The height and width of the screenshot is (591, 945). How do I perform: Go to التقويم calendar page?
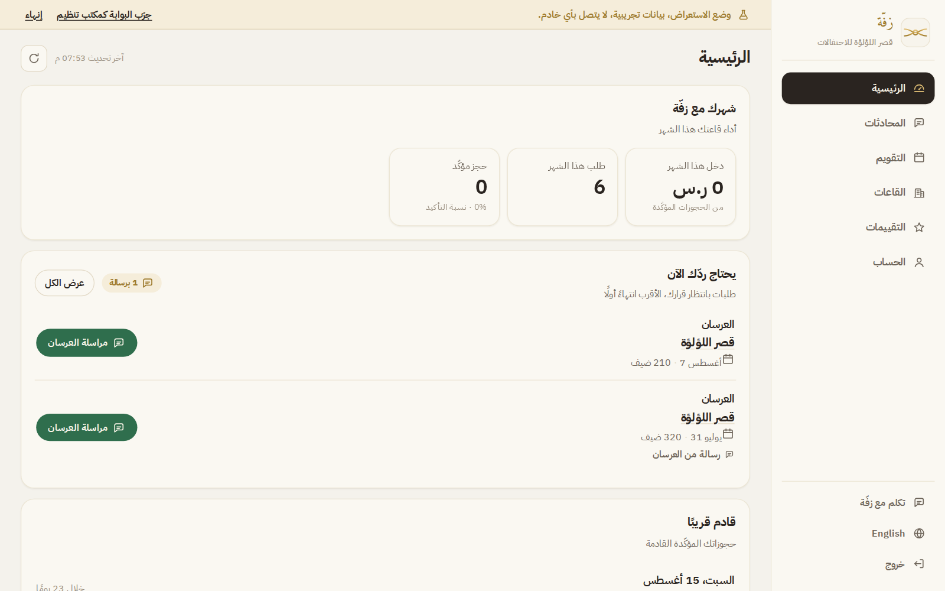[858, 158]
